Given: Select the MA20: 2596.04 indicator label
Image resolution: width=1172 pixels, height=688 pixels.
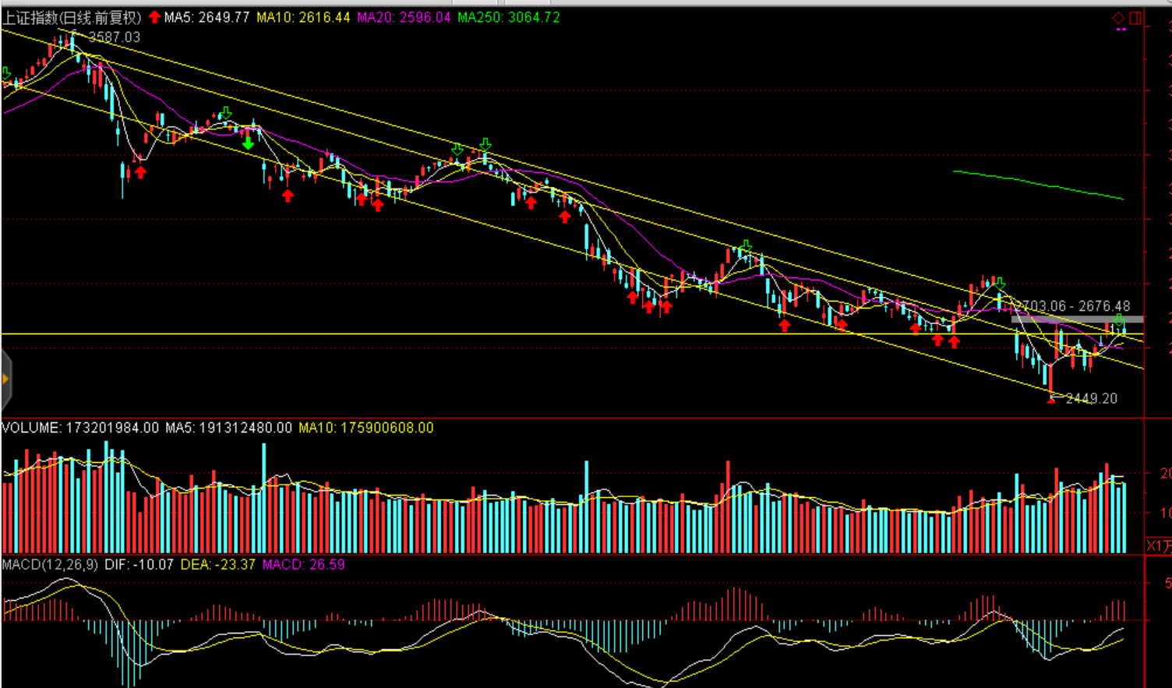Looking at the screenshot, I should point(404,17).
